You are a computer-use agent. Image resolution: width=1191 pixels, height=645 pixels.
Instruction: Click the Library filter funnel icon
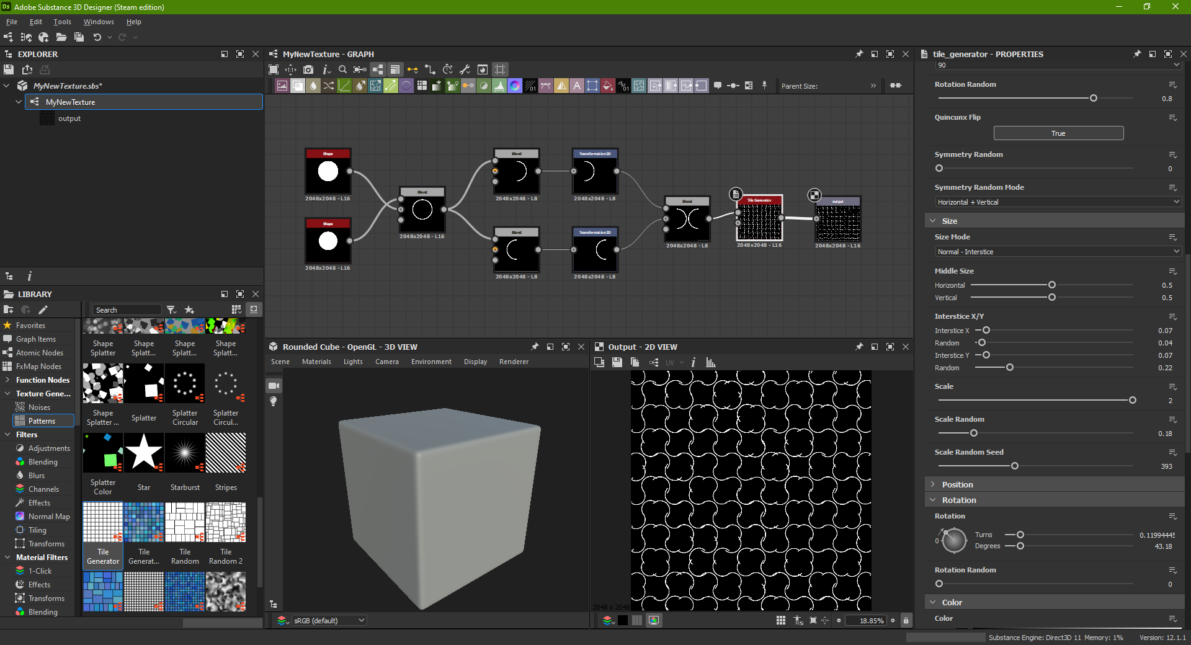click(x=172, y=309)
